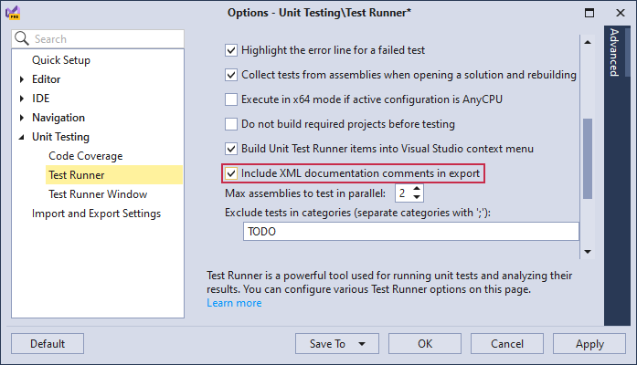
Task: Click the application logo in title bar
Action: point(13,13)
